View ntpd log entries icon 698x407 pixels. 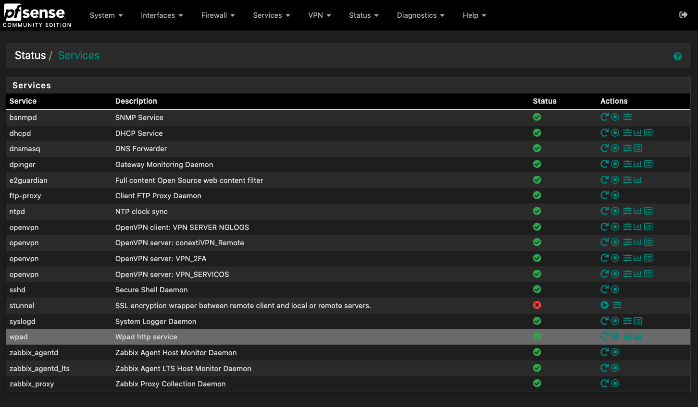coord(648,211)
